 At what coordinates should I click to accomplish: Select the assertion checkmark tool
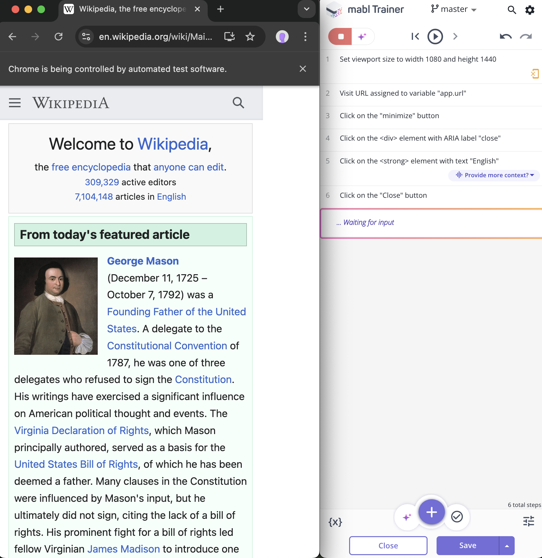(x=457, y=517)
